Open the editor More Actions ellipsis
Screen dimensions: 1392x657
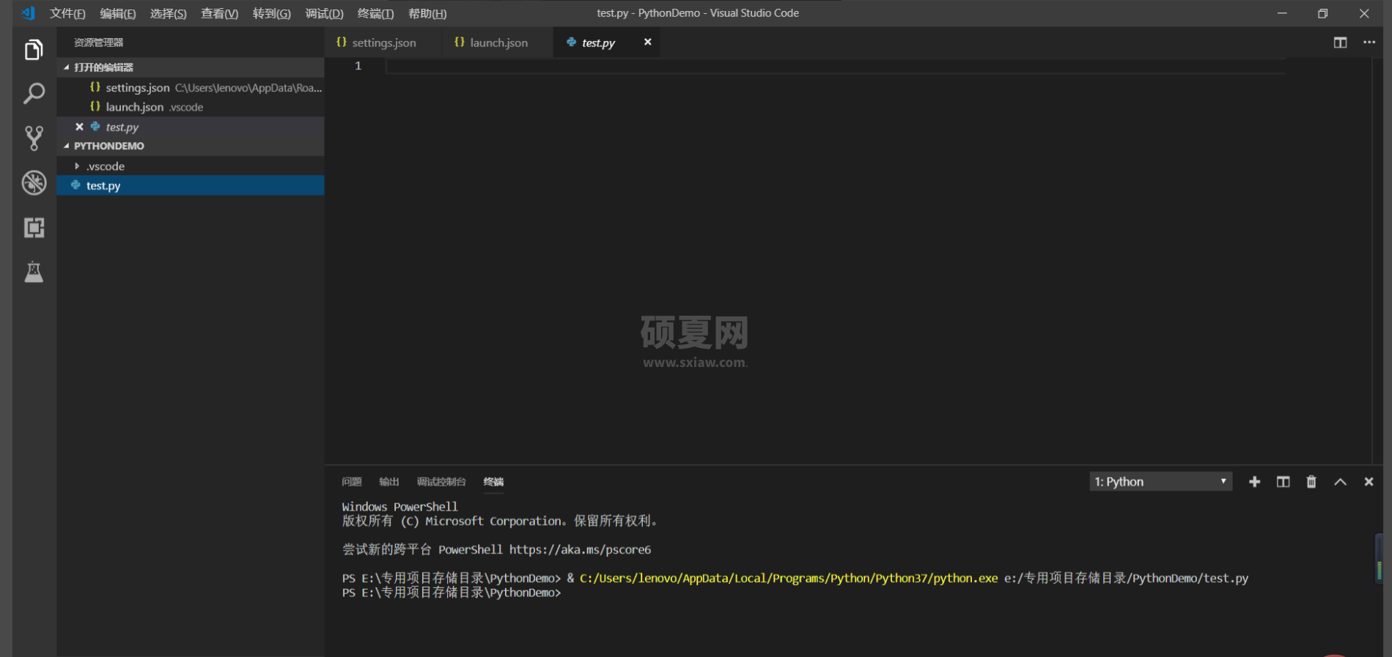click(1369, 42)
